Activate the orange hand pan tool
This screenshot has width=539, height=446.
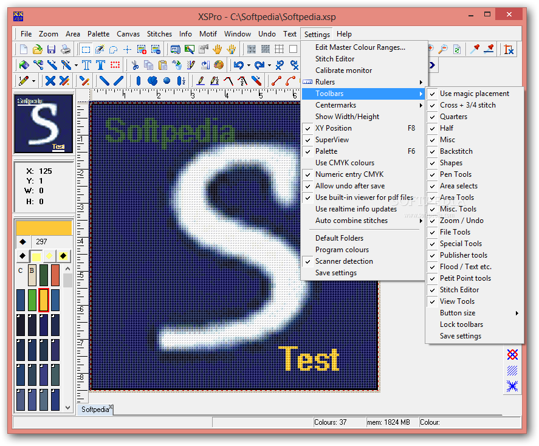218,49
